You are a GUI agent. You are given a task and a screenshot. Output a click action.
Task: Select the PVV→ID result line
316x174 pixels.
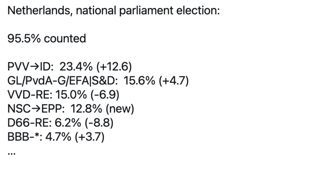69,66
